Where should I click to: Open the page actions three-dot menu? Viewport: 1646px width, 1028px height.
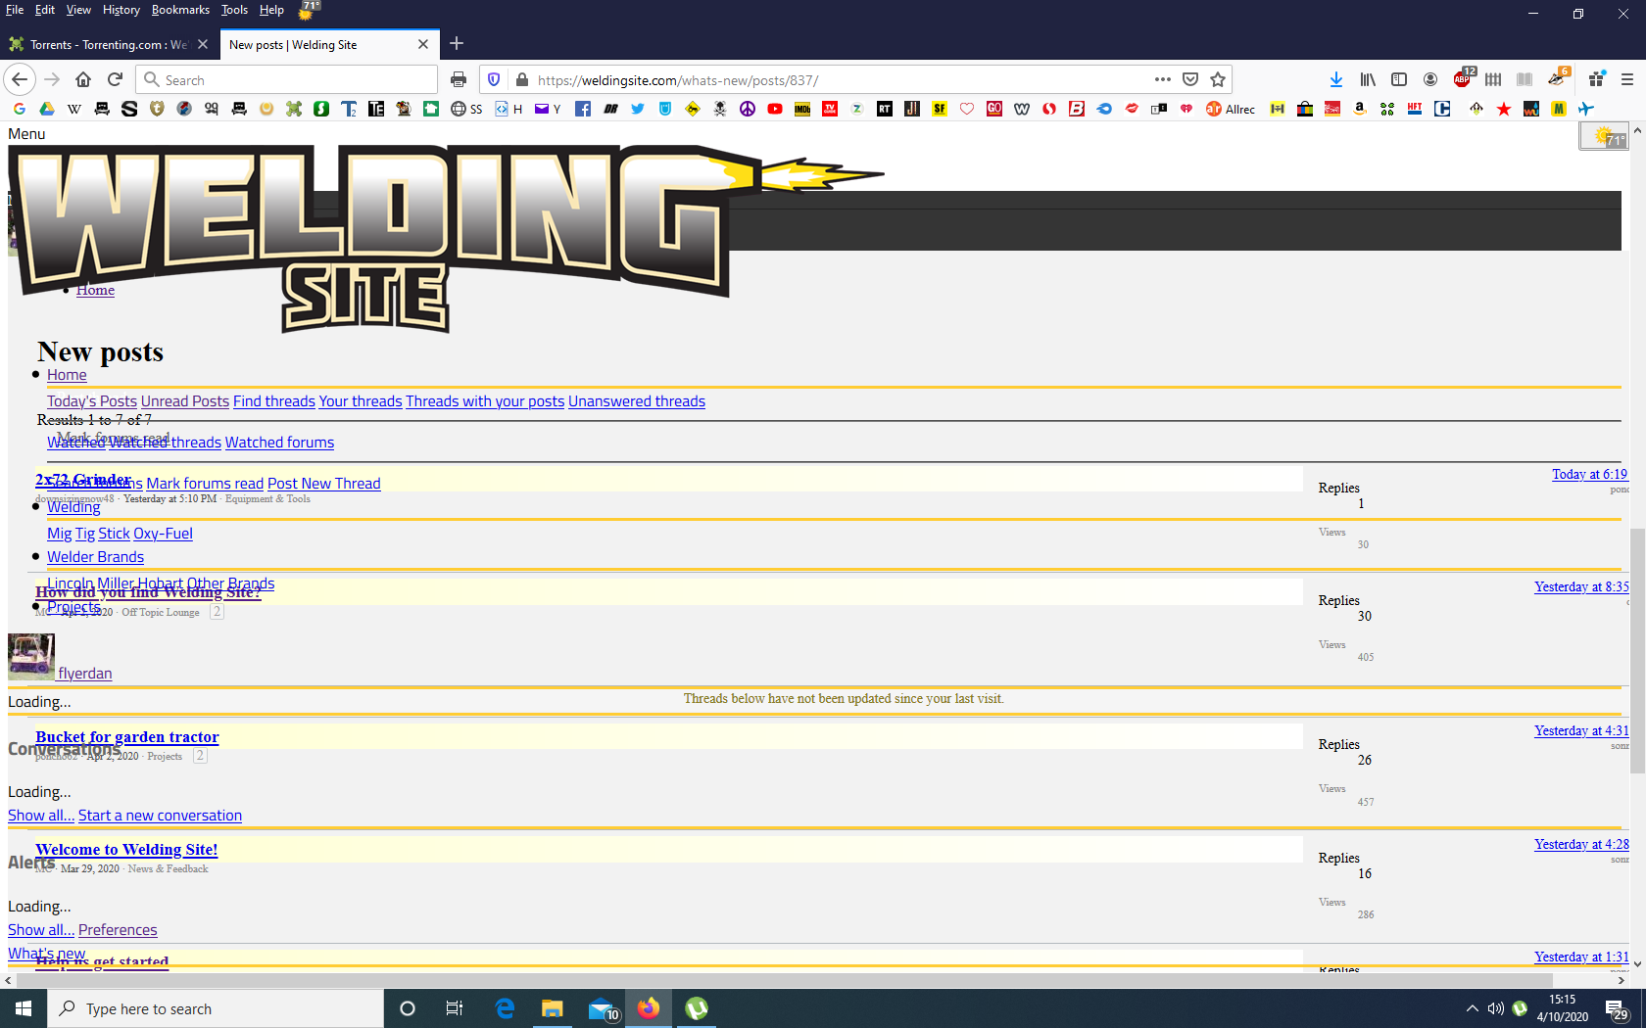click(1162, 79)
